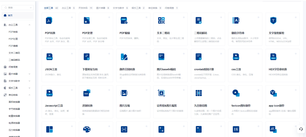
Task: Expand the 图片神器 sidebar group
Action: [x=29, y=74]
